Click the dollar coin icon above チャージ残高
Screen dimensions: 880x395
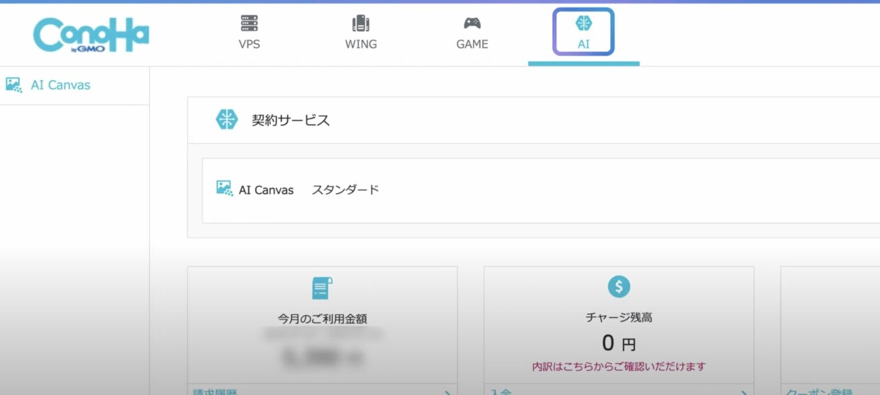[x=619, y=287]
